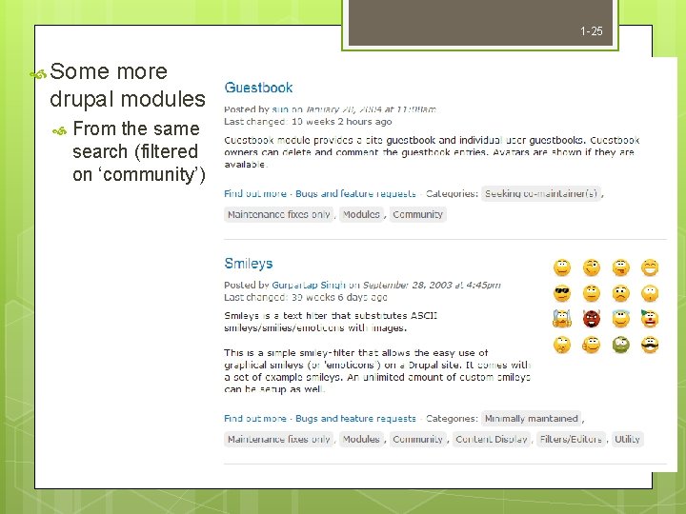Click the plain smiling face smiley
Image resolution: width=686 pixels, height=514 pixels.
click(x=562, y=267)
